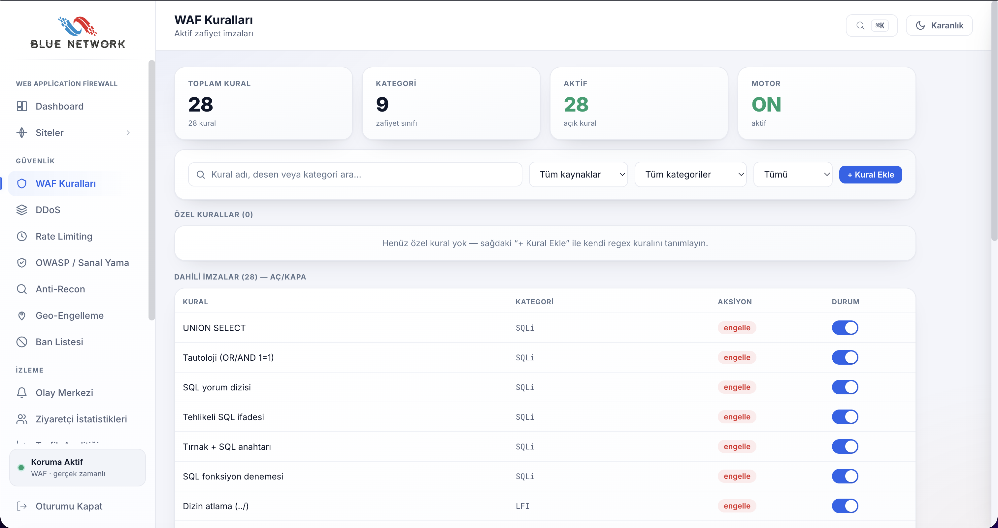Open the Geo-Engelleme pin icon

tap(22, 316)
